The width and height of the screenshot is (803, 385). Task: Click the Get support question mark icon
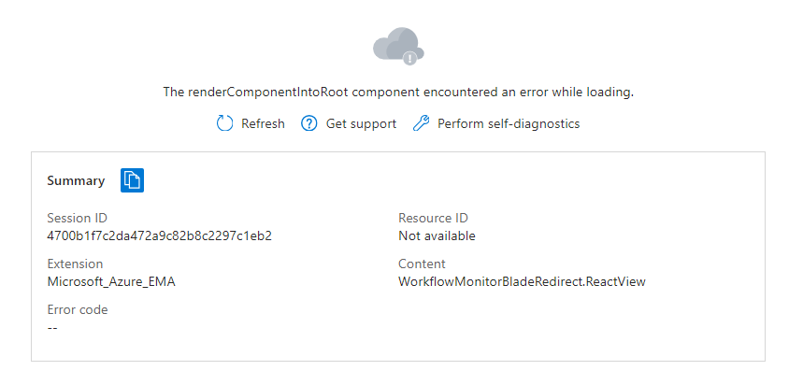click(x=309, y=123)
